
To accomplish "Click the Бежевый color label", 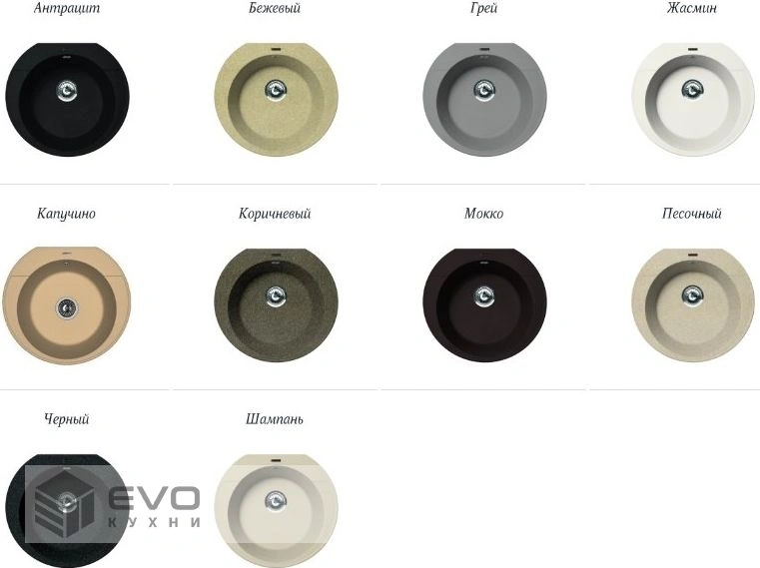I will tap(275, 8).
